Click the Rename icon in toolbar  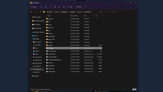point(55,7)
